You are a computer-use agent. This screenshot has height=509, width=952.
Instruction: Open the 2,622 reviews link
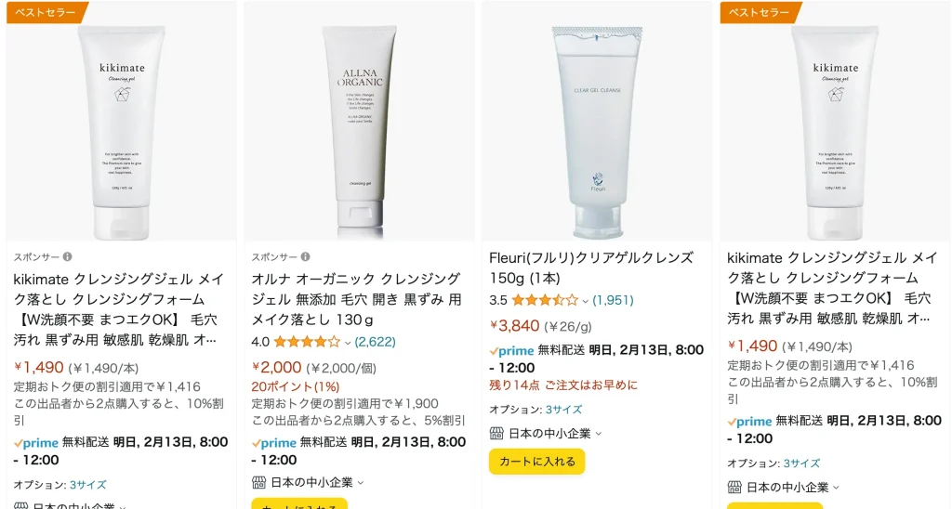pyautogui.click(x=376, y=342)
